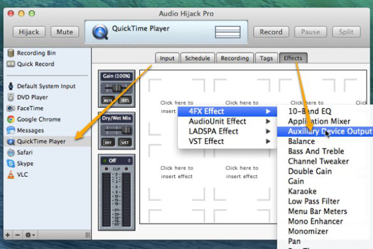Switch to the Tags tab
The width and height of the screenshot is (373, 249).
click(x=266, y=58)
